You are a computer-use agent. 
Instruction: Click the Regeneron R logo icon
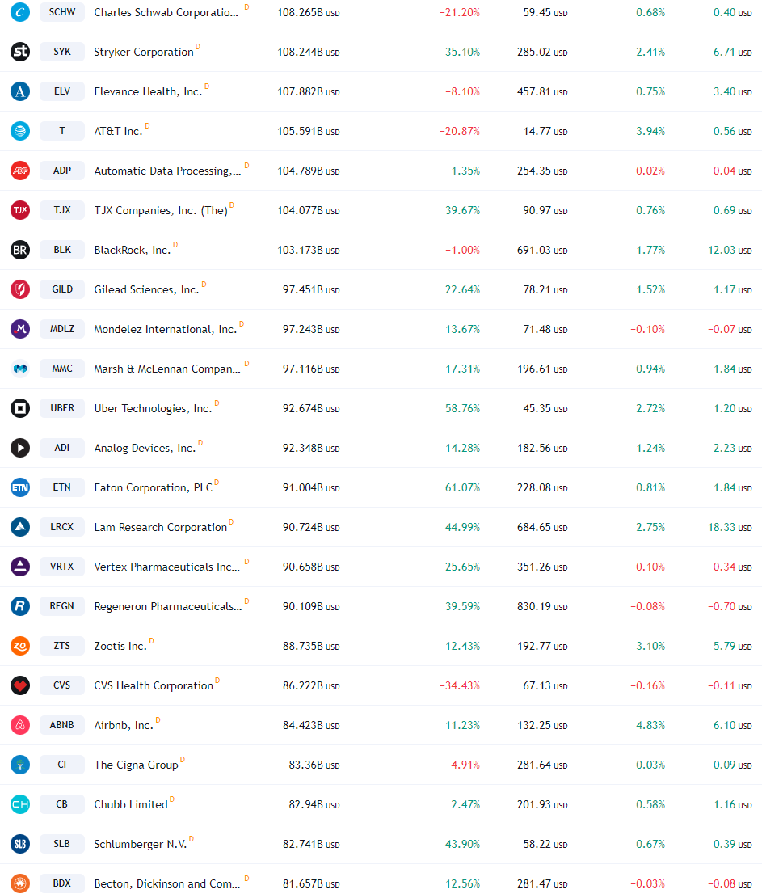pyautogui.click(x=20, y=606)
